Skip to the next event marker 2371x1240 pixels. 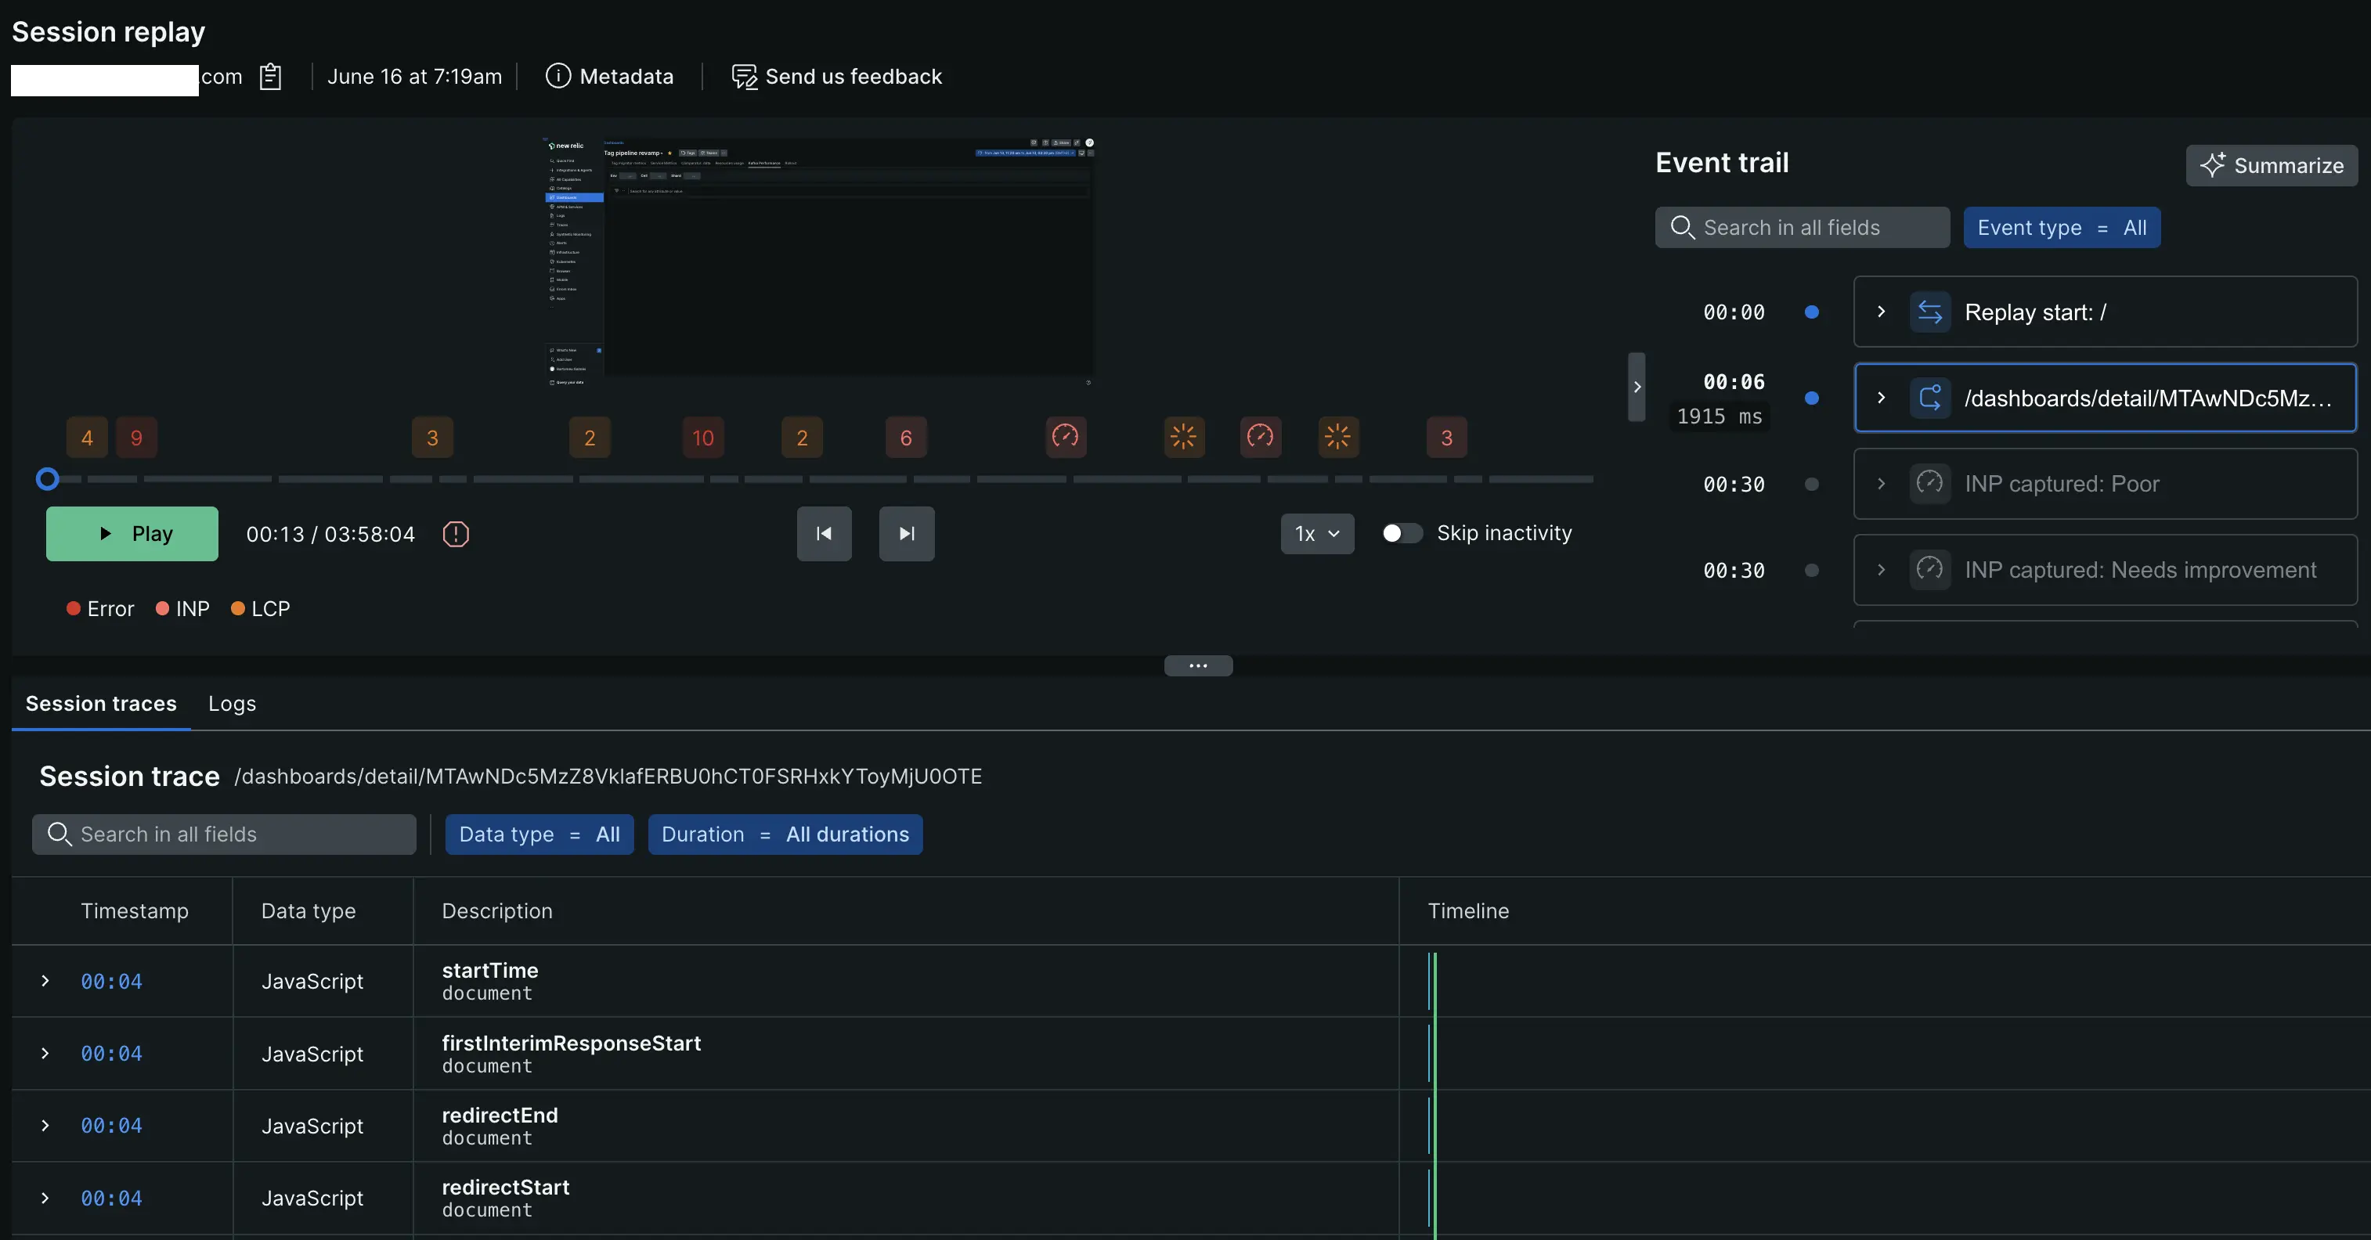tap(906, 534)
